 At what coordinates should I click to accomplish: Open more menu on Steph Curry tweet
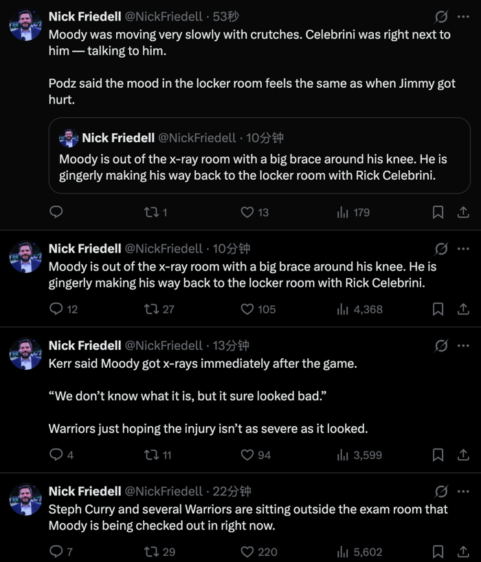(463, 491)
